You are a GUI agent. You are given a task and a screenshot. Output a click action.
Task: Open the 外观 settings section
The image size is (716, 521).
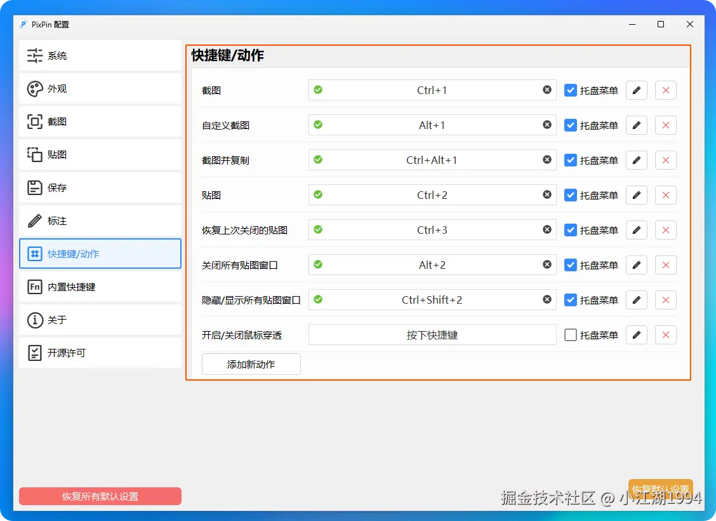[100, 89]
